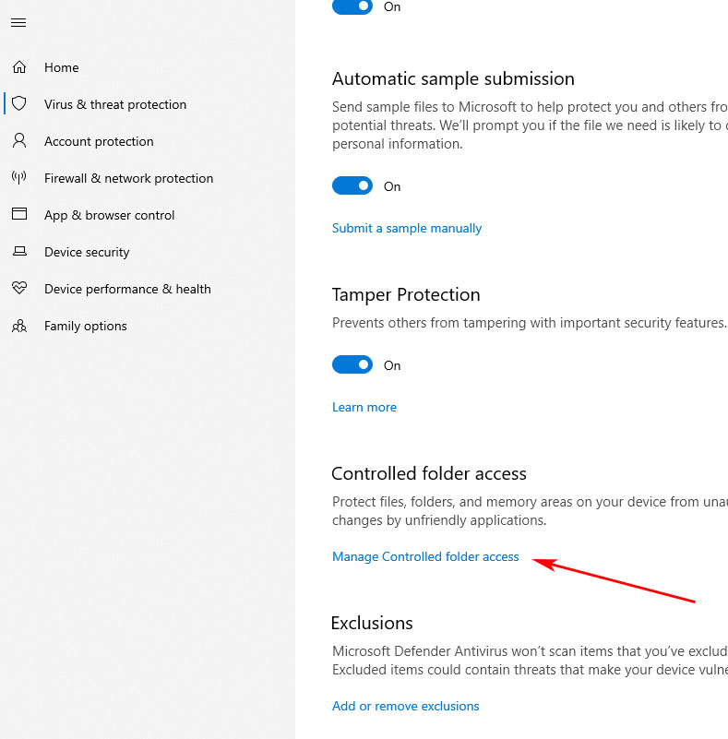Click the Home house icon
The image size is (728, 739).
click(x=19, y=67)
